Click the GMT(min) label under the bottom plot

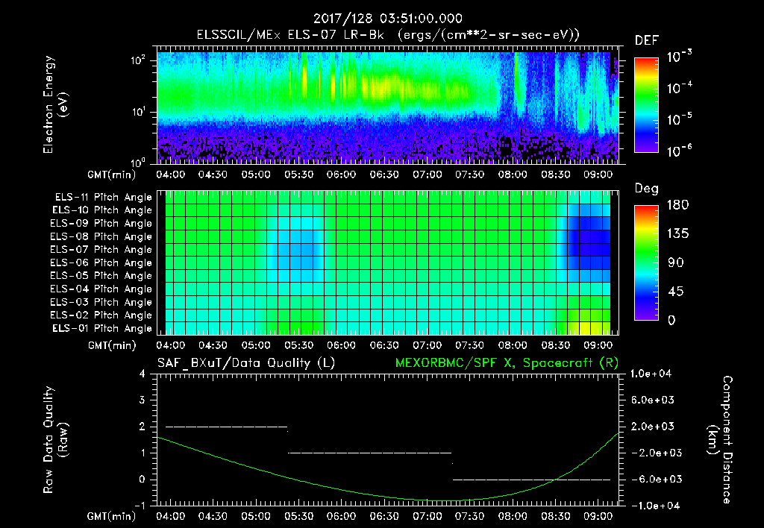pos(112,516)
